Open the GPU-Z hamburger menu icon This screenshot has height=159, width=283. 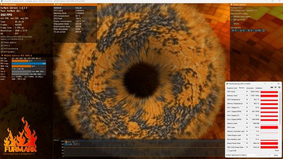tap(279, 87)
